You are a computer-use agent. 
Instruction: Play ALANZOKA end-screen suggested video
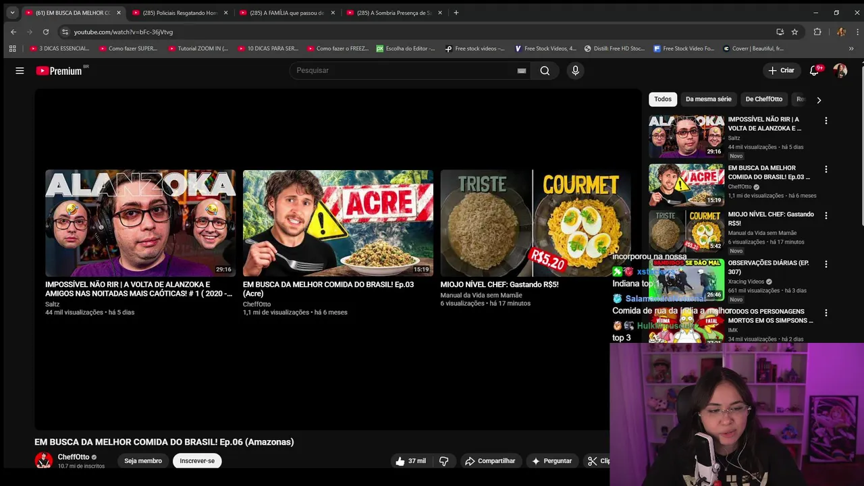point(140,223)
